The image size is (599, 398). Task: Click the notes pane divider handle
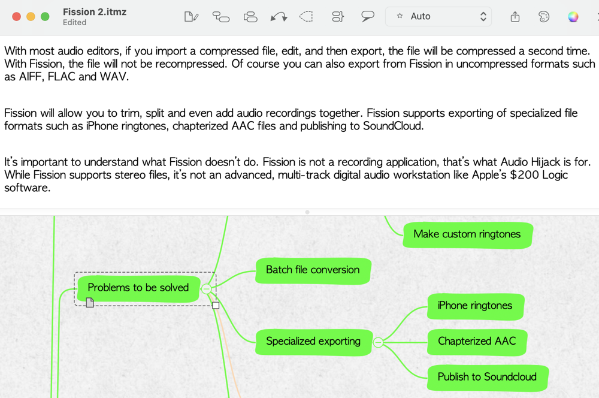pos(307,212)
